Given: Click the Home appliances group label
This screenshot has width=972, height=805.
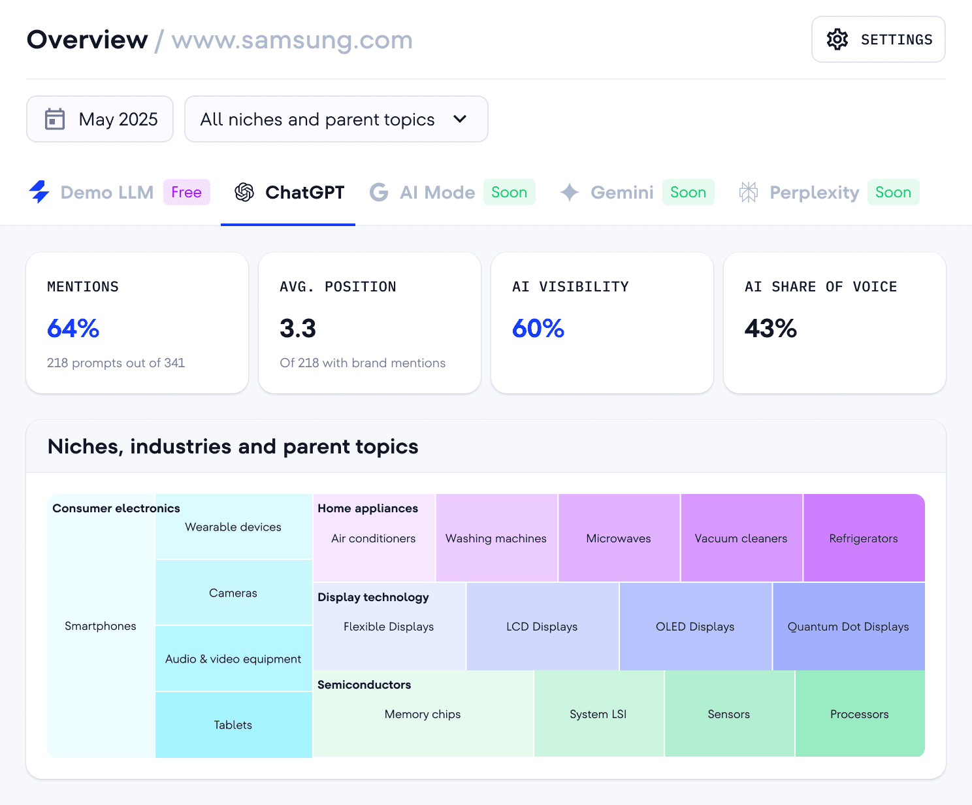Looking at the screenshot, I should click(368, 508).
